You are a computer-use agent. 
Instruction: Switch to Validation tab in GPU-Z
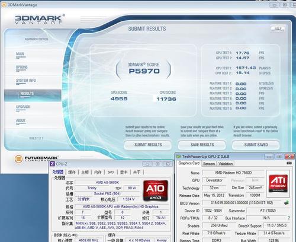click(x=226, y=164)
